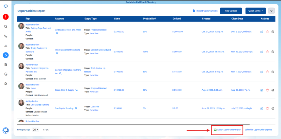Print the One Capital Funding opportunity

[273, 109]
